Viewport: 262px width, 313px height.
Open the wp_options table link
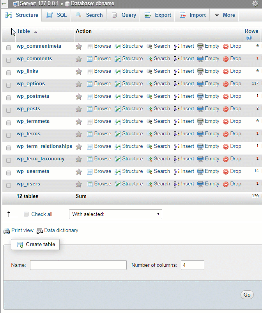pos(31,84)
